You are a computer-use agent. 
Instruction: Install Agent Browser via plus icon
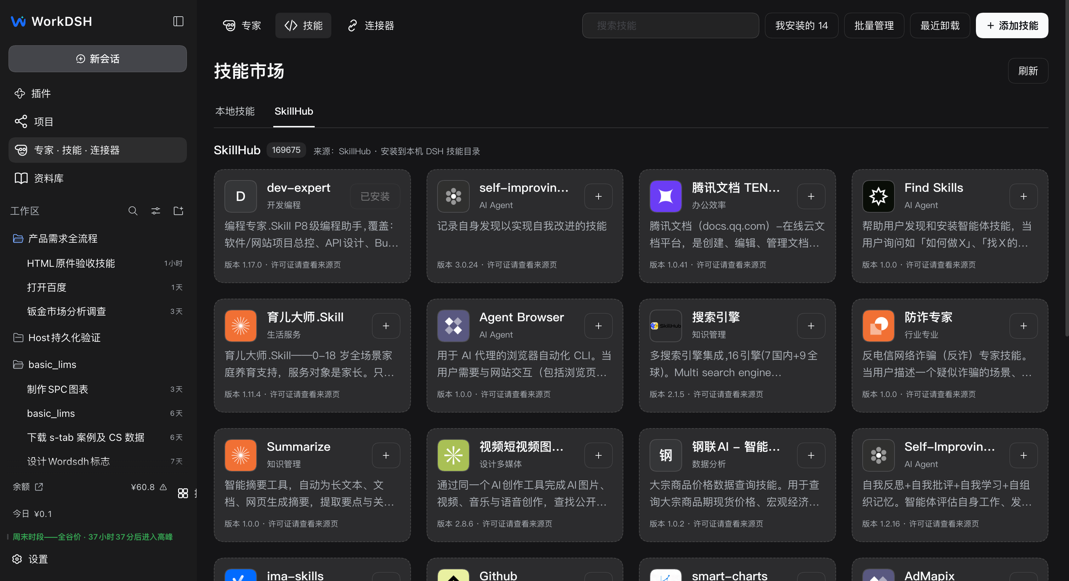(x=598, y=326)
